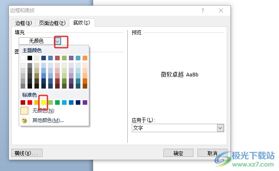Pick the medium blue theme color swatch
Viewport: 279px width, 171px height.
(50, 58)
